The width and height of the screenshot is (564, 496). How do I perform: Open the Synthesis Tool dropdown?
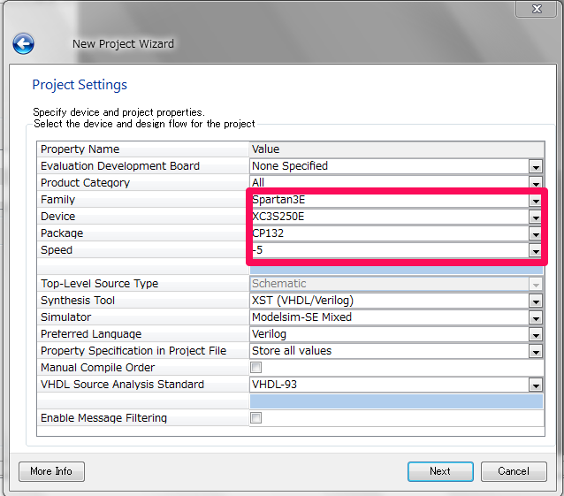[535, 301]
